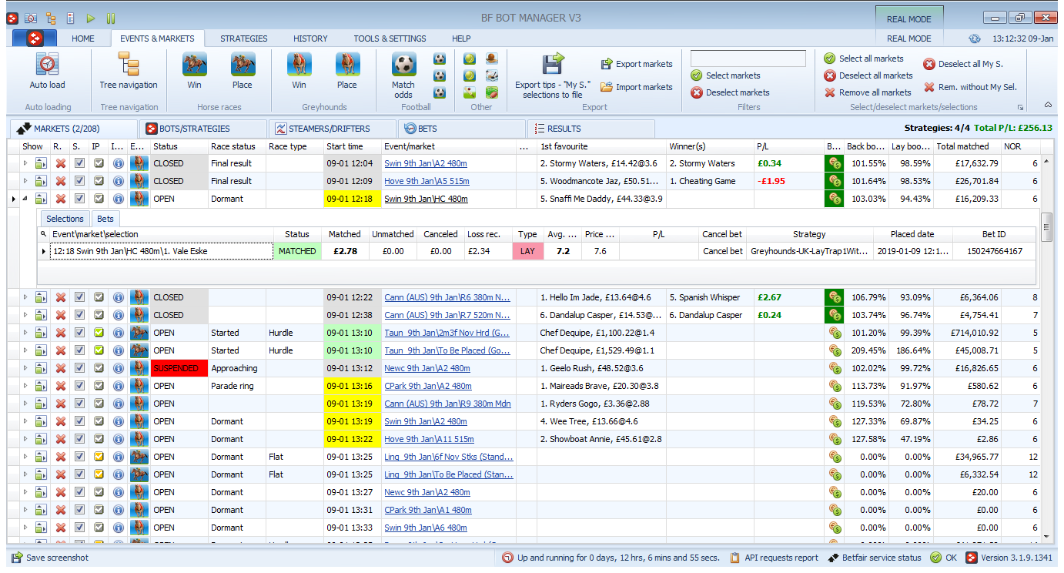The height and width of the screenshot is (573, 1064).
Task: Switch to the RESULTS tab
Action: point(591,129)
